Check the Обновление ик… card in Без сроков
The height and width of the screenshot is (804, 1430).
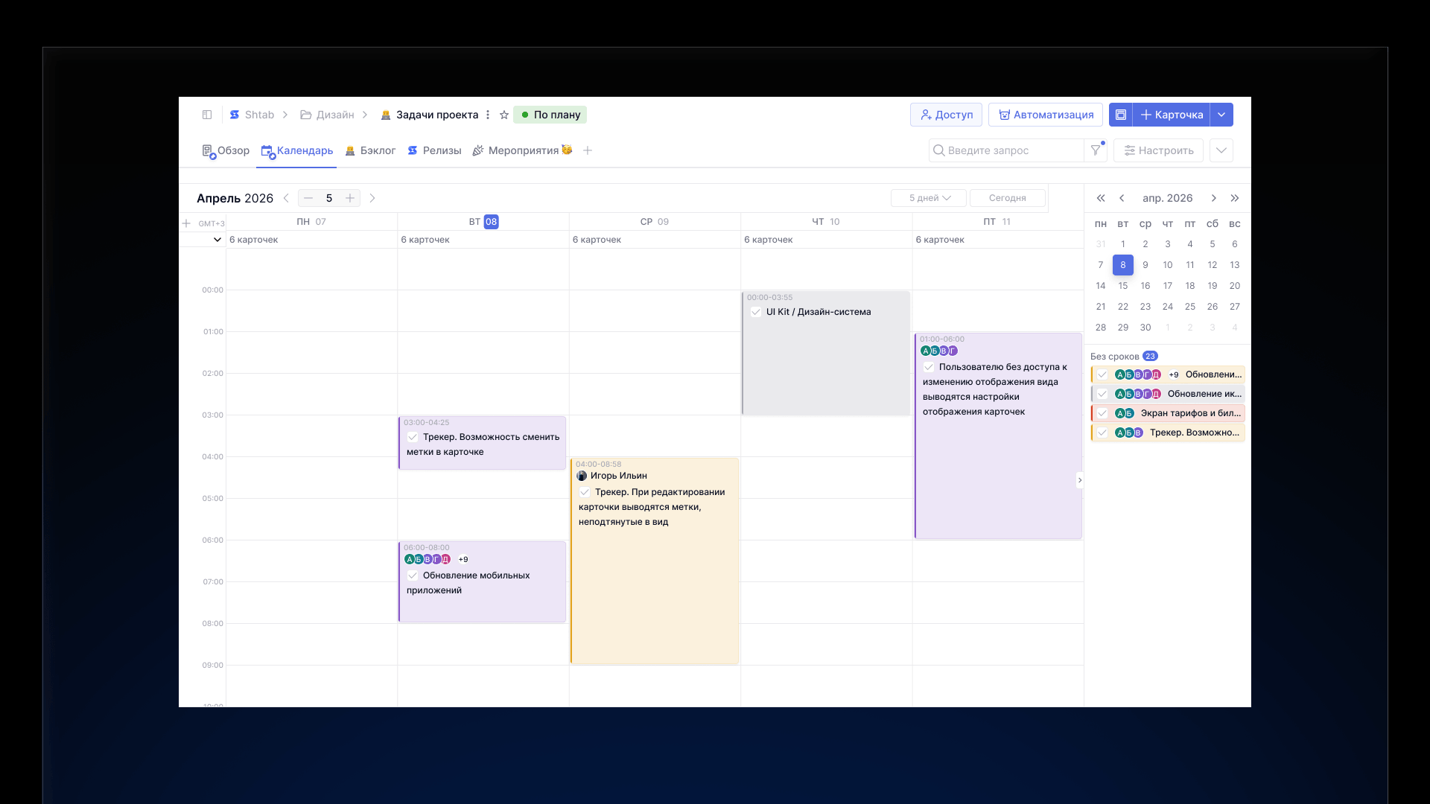(x=1102, y=394)
